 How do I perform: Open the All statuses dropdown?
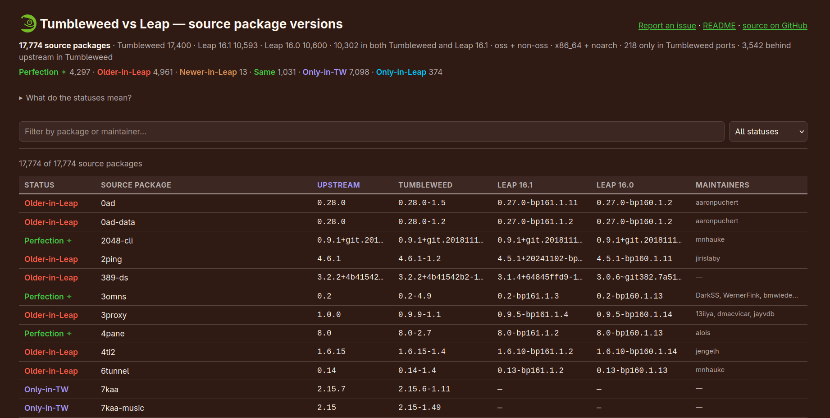(768, 131)
